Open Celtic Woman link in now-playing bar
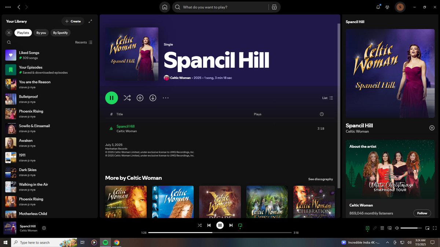This screenshot has width=440, height=247. tap(29, 231)
